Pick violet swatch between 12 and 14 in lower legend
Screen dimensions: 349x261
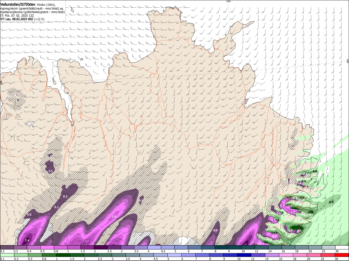[x=259, y=255]
